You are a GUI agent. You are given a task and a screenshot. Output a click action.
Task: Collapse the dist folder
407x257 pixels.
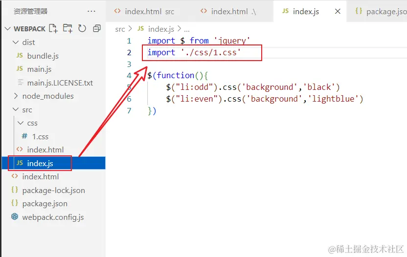click(x=16, y=42)
